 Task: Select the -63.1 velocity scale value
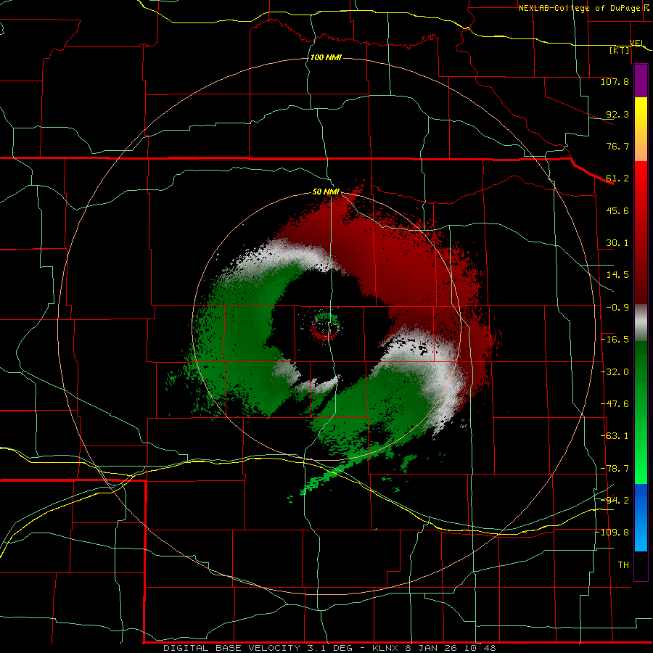615,436
